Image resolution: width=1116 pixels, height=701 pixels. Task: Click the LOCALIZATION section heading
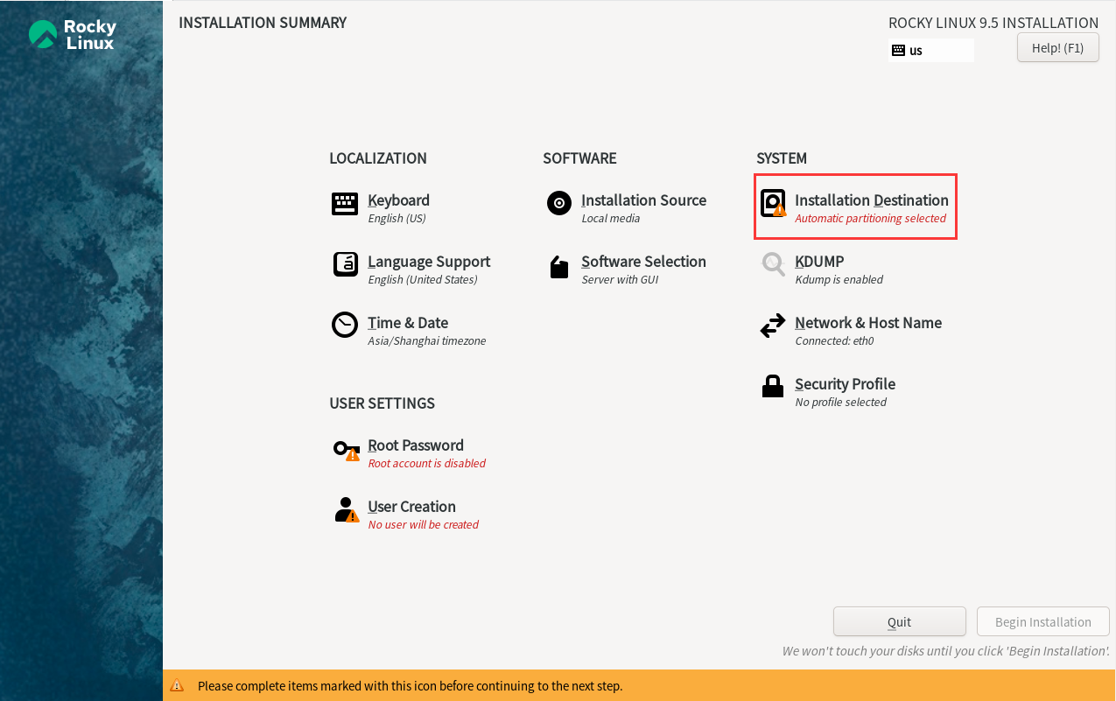[378, 158]
